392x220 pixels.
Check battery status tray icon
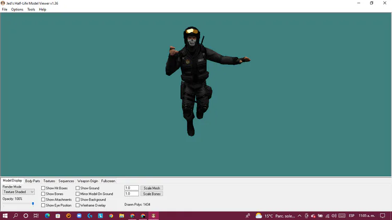320,216
